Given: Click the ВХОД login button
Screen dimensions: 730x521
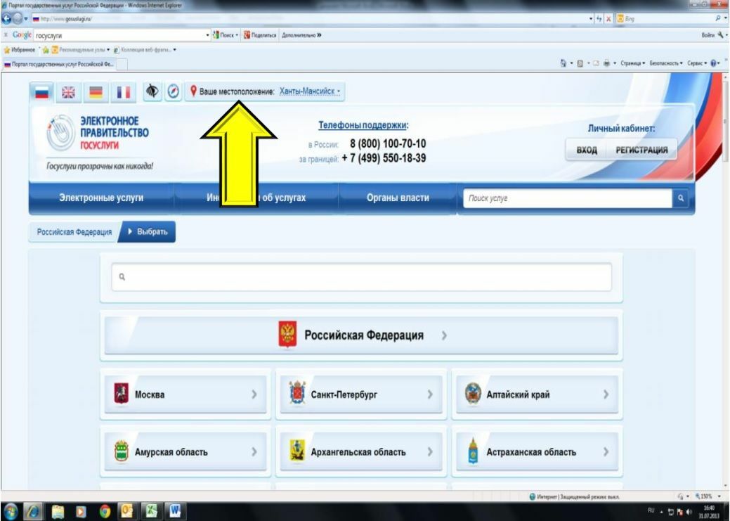Looking at the screenshot, I should click(x=587, y=150).
